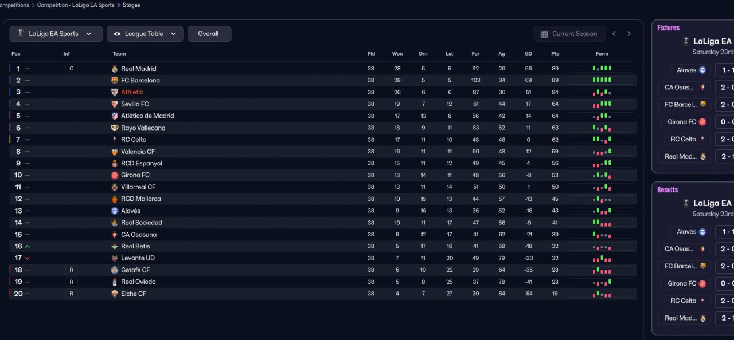Viewport: 734px width, 340px height.
Task: Click the Villarreal CF crest icon
Action: coord(115,187)
